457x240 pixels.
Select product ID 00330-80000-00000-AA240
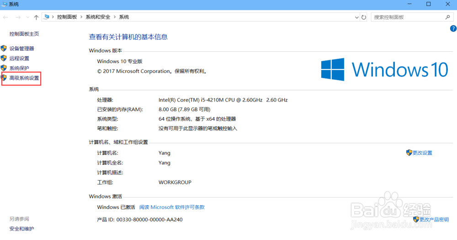(x=149, y=219)
